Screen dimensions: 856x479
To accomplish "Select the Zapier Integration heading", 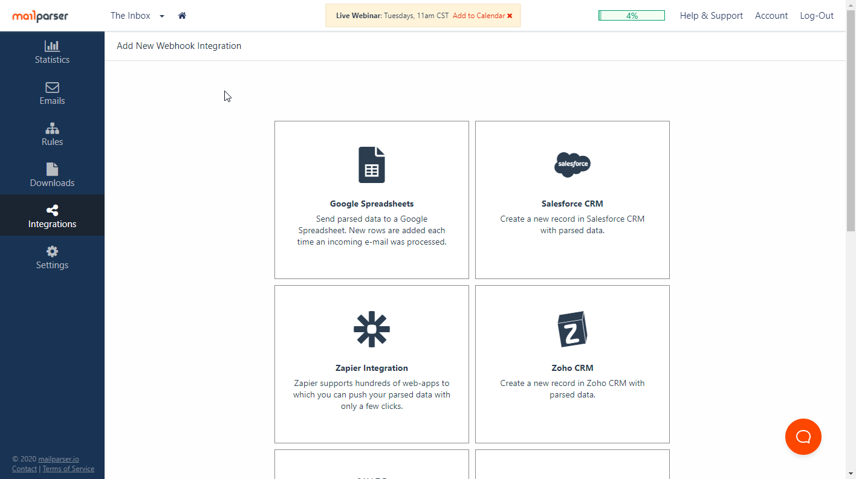I will [x=372, y=368].
